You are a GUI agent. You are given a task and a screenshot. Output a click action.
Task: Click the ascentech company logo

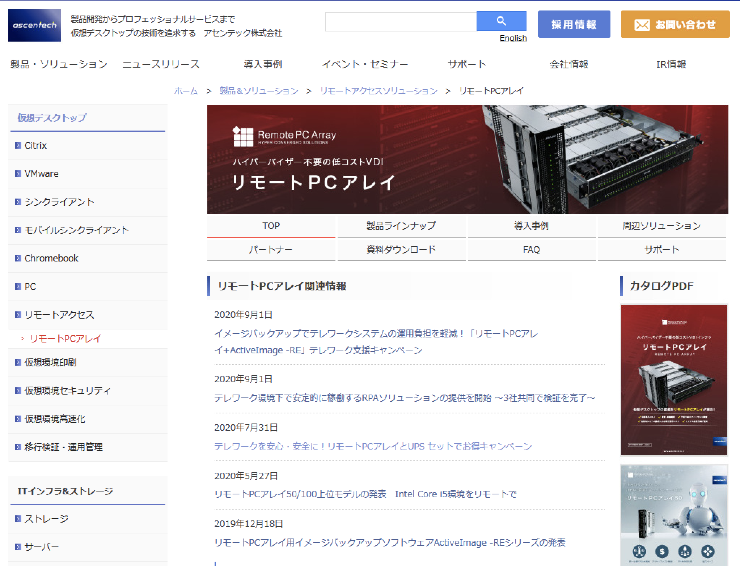(x=34, y=25)
